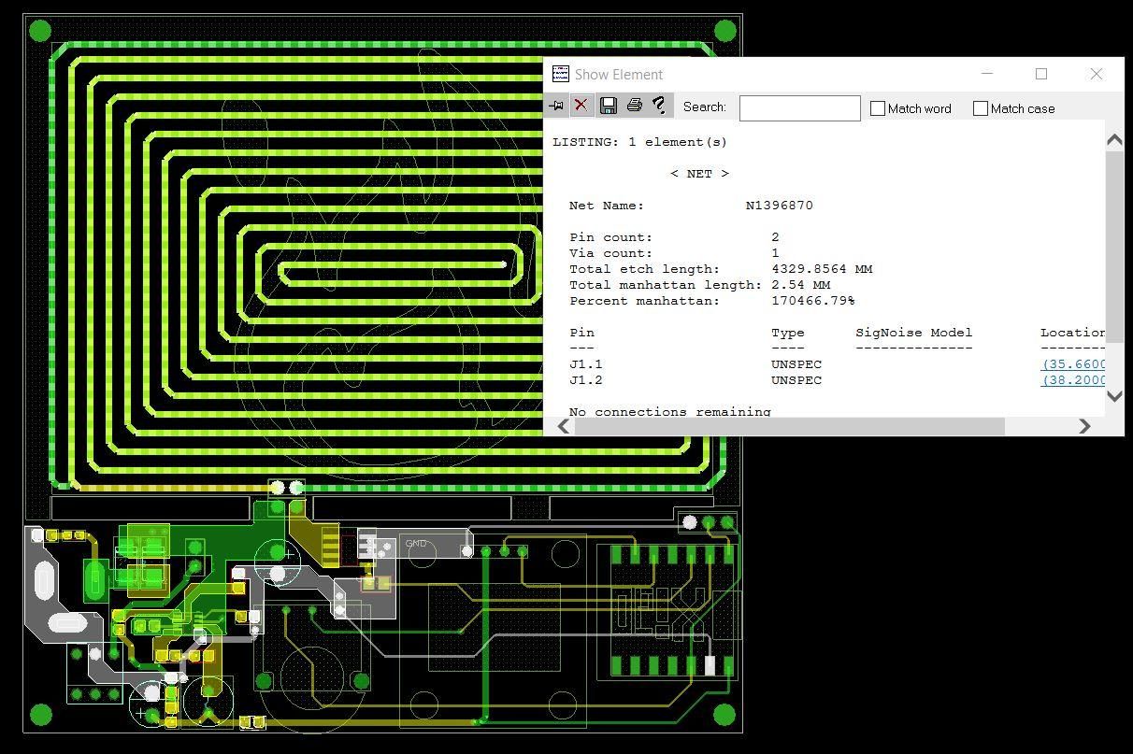This screenshot has height=754, width=1133.
Task: Click the No connections remaining text
Action: point(671,411)
